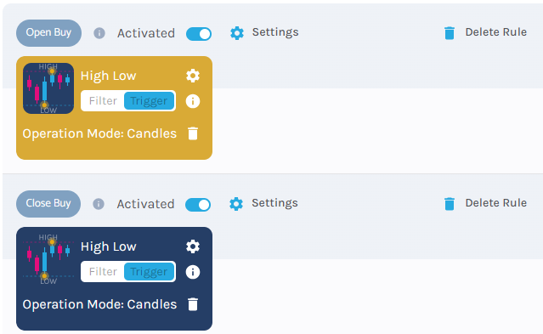
Task: Toggle Activated switch for Close Buy rule
Action: [198, 205]
